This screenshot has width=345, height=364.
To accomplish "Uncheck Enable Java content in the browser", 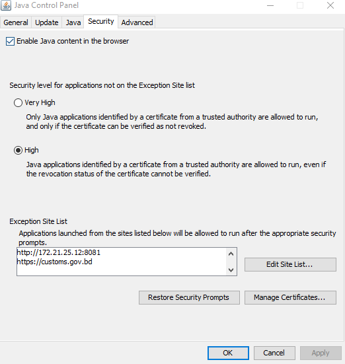I will coord(10,42).
